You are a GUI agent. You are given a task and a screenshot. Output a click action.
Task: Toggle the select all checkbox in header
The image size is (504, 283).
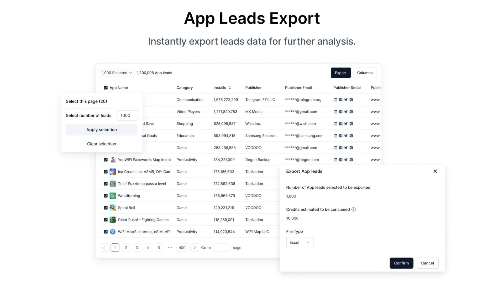click(105, 88)
